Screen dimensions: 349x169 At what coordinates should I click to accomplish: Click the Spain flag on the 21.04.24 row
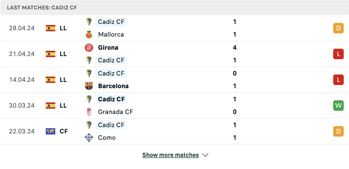[51, 54]
